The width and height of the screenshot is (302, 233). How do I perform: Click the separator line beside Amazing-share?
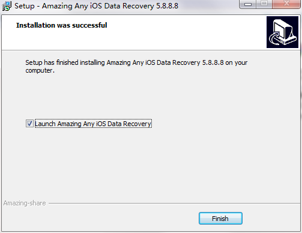(174, 204)
